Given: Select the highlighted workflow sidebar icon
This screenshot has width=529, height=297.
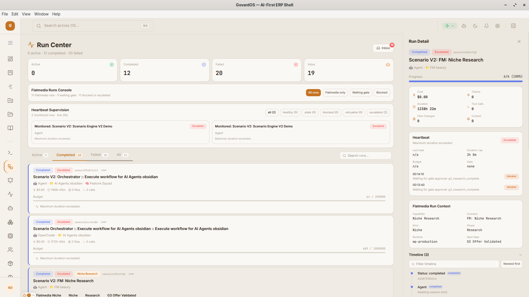Looking at the screenshot, I should point(10,167).
